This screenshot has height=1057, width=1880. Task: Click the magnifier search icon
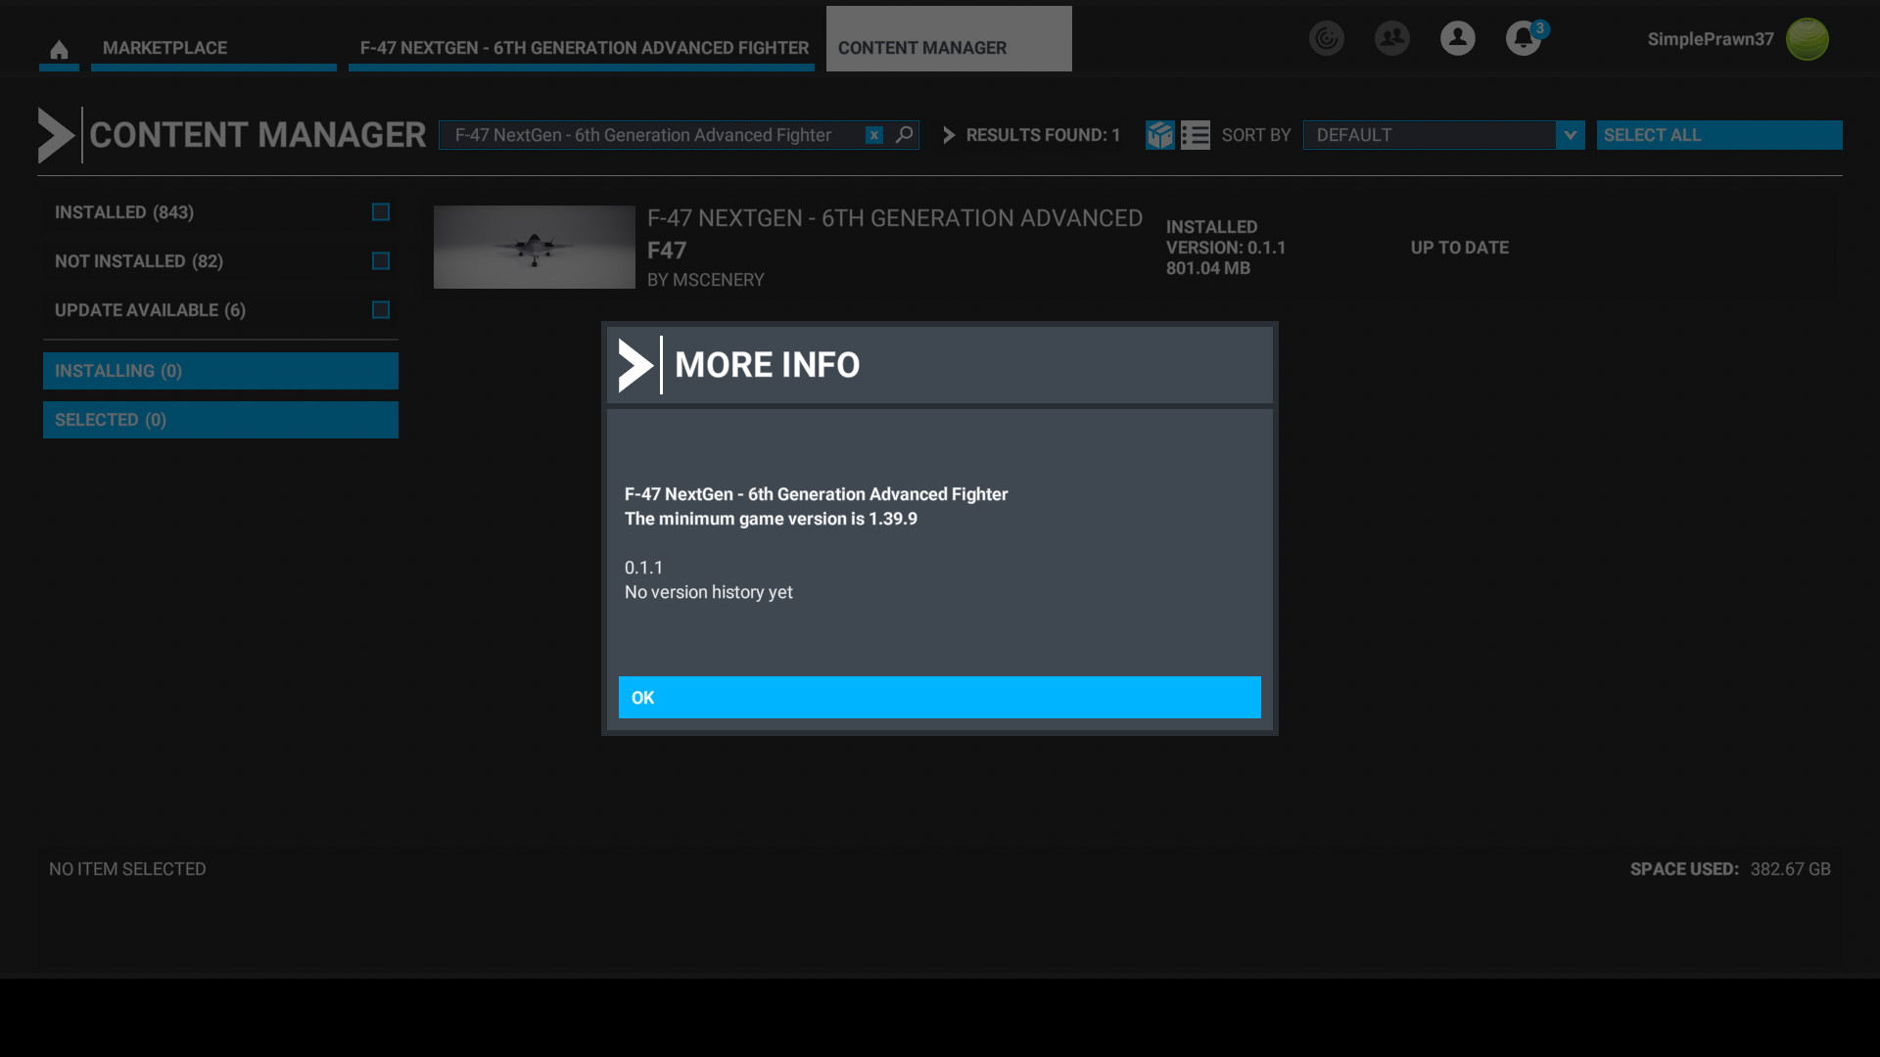[905, 135]
